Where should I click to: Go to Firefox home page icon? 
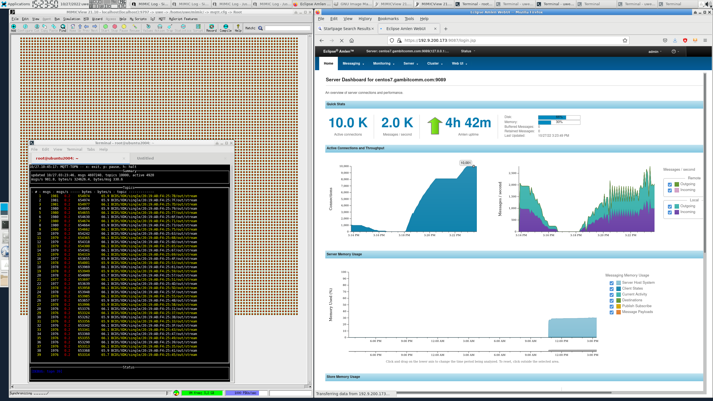(x=352, y=40)
